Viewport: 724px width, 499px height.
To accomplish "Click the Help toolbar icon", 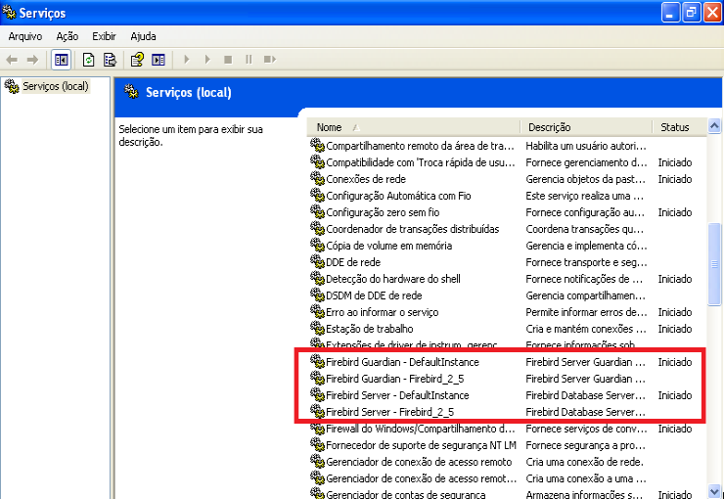I will click(x=137, y=60).
